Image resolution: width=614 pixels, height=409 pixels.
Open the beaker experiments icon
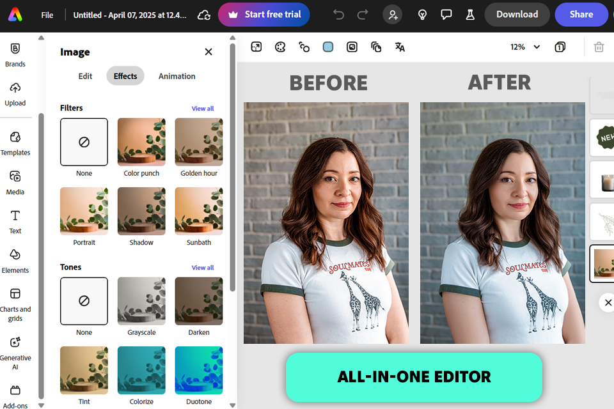point(470,15)
